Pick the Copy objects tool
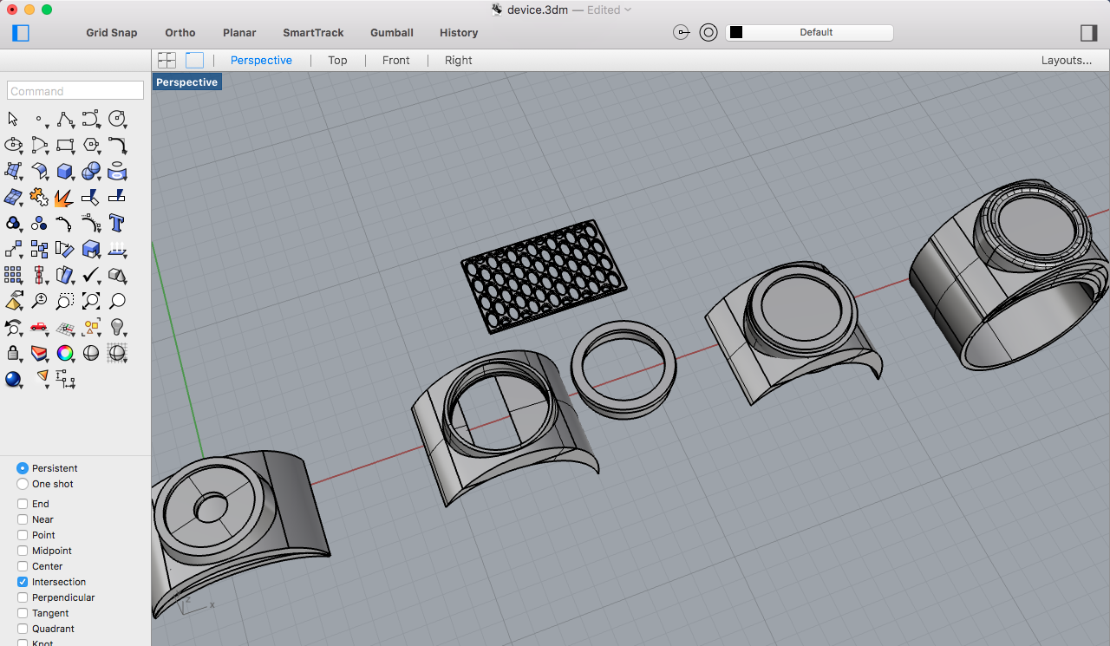 [39, 249]
